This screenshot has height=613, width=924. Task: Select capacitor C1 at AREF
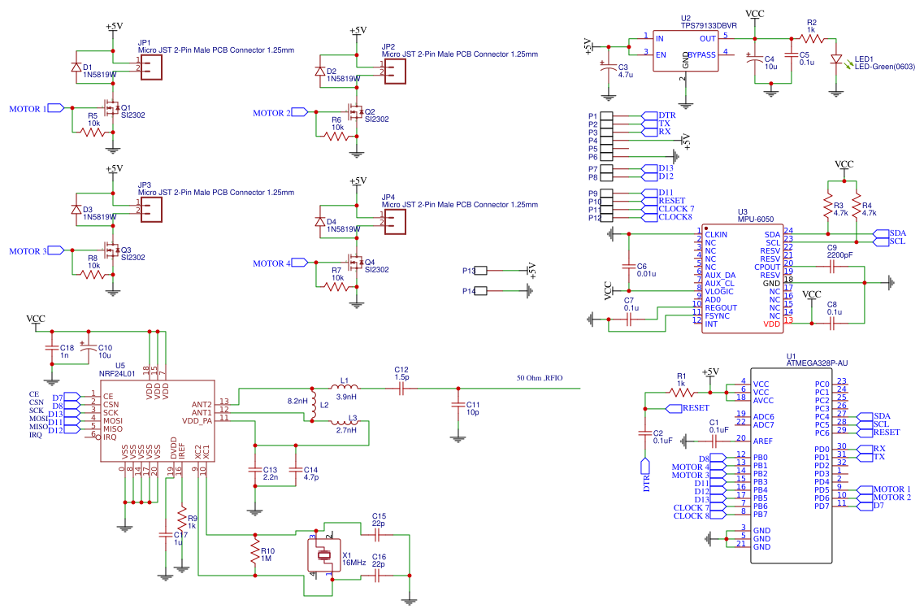(714, 441)
